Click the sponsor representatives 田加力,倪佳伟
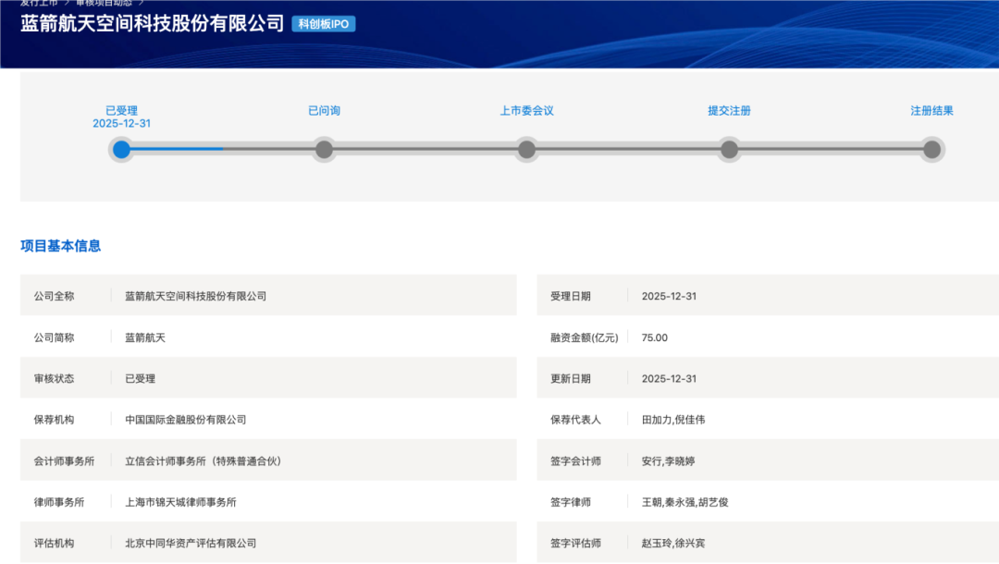Screen dimensions: 999x564 click(673, 420)
